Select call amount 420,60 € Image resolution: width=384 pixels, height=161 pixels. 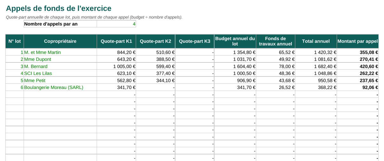(358, 66)
